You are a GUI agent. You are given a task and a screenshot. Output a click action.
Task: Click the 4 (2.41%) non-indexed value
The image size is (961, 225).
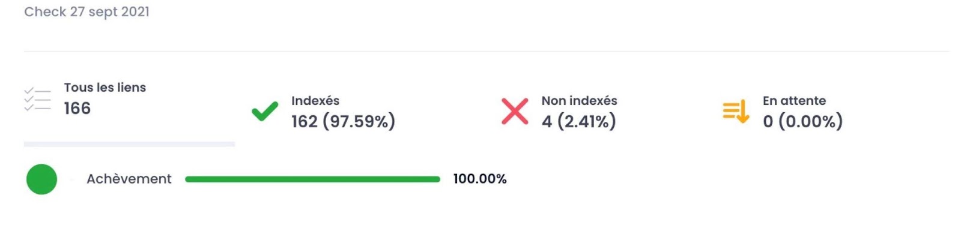pyautogui.click(x=579, y=121)
